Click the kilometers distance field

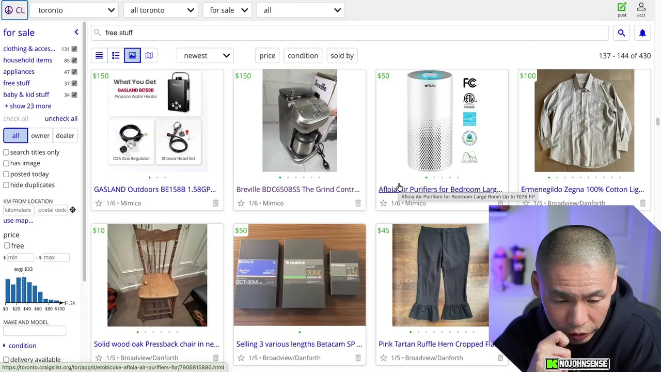(x=18, y=210)
